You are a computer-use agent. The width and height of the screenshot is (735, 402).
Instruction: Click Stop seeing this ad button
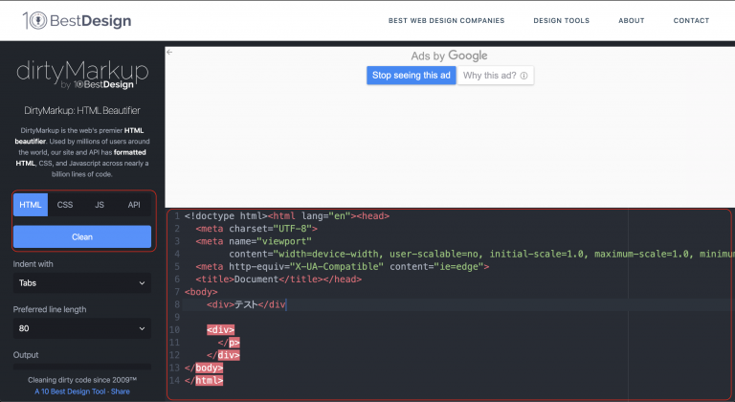[412, 76]
